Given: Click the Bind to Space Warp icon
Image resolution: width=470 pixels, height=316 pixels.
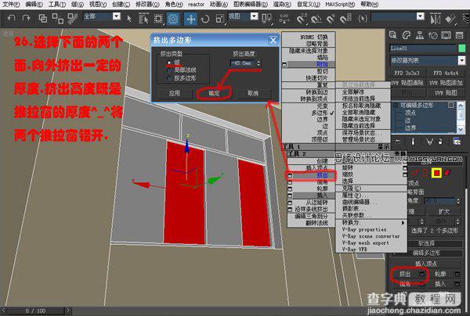Looking at the screenshot, I should tap(73, 19).
